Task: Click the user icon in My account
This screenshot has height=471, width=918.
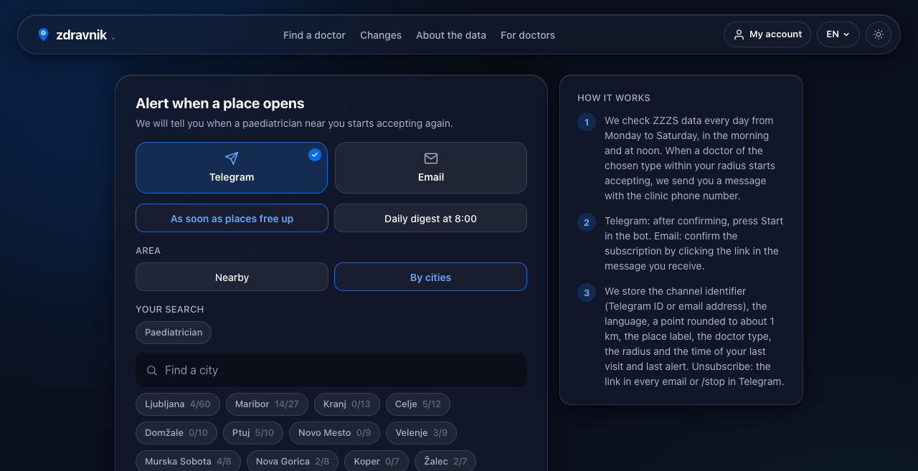Action: pyautogui.click(x=739, y=34)
